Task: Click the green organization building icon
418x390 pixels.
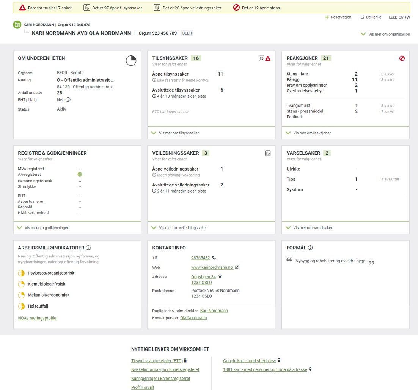Action: pos(17,25)
